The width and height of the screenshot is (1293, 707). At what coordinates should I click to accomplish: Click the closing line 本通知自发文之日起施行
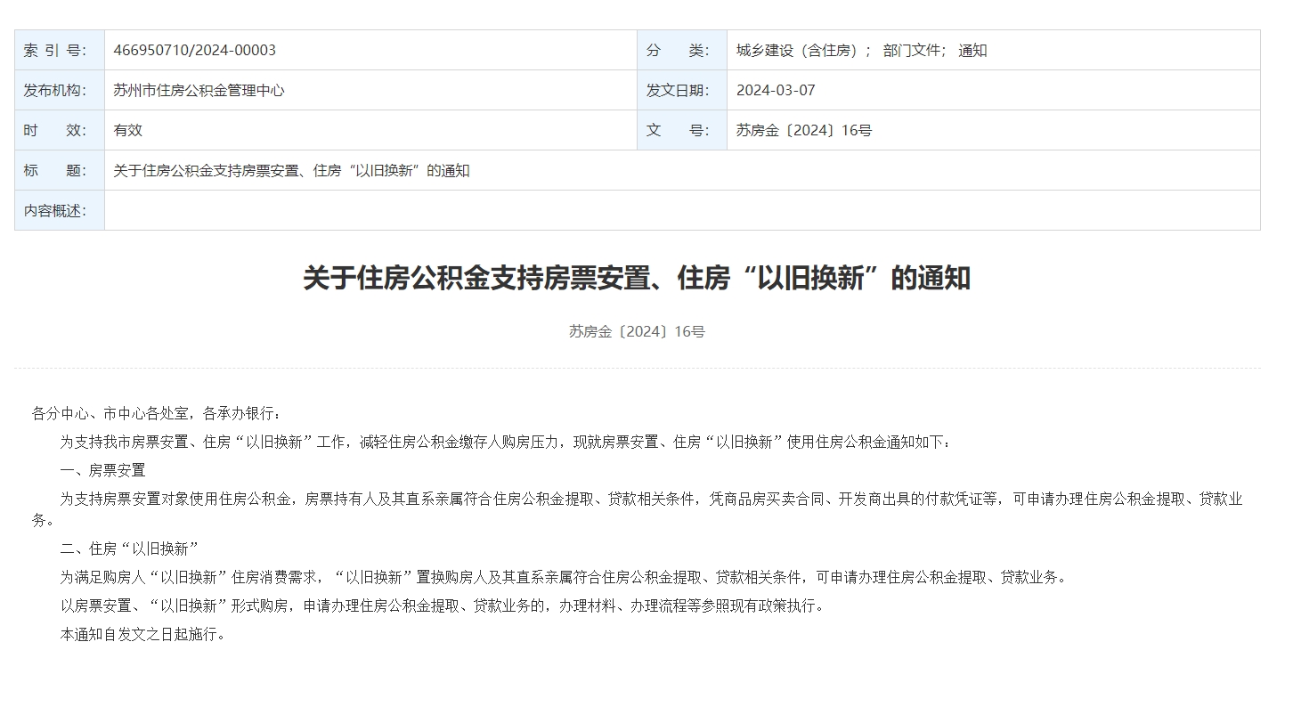[142, 634]
